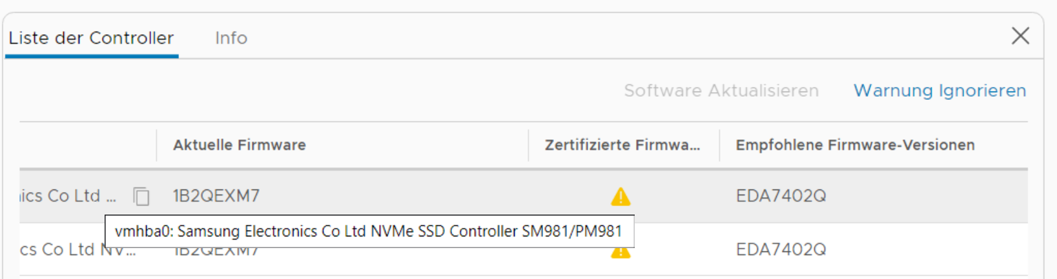
Task: Click first row recommended version EDA7402Q
Action: click(781, 196)
